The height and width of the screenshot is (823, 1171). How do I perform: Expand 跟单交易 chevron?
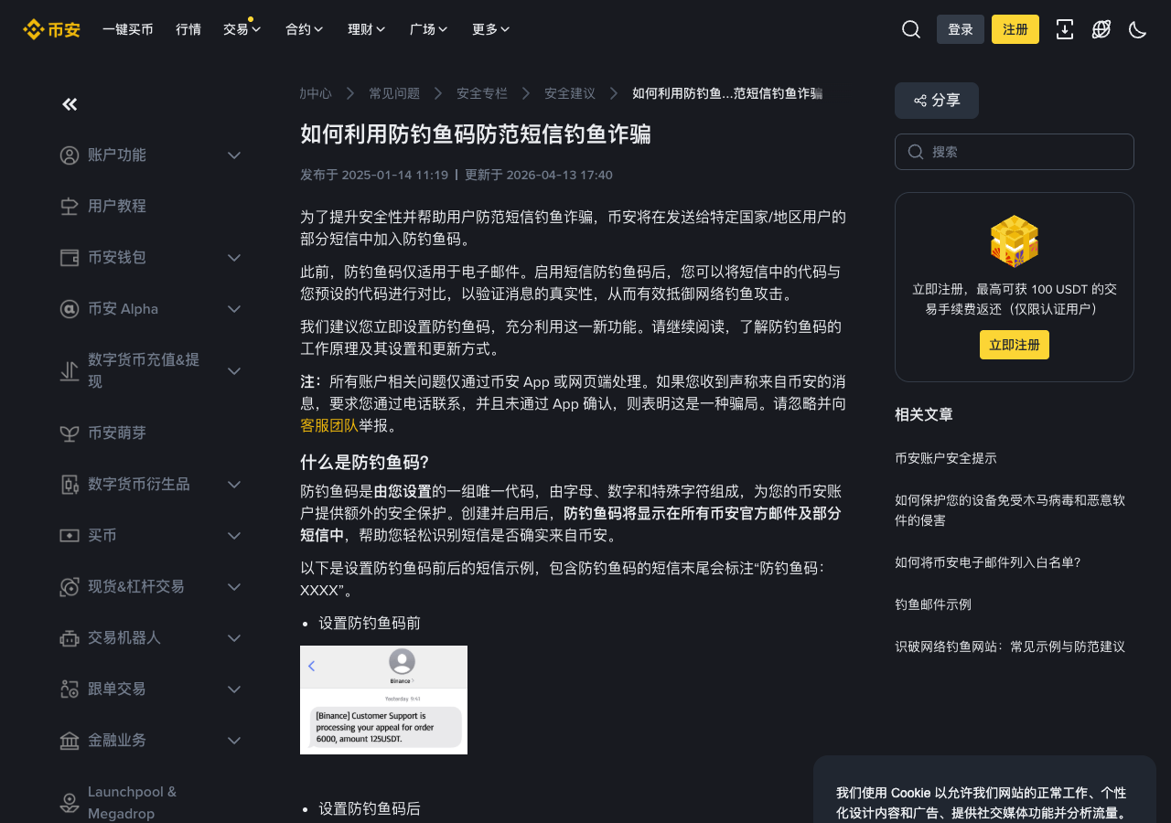234,689
